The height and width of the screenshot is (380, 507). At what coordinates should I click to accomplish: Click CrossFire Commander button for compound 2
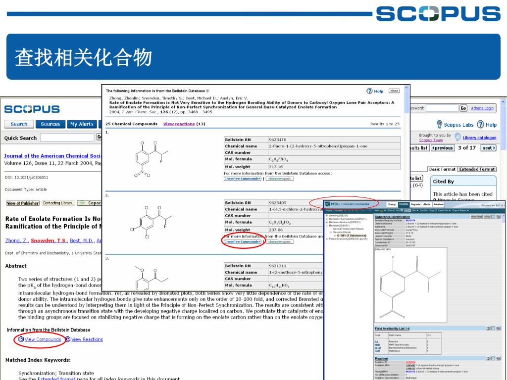[243, 241]
